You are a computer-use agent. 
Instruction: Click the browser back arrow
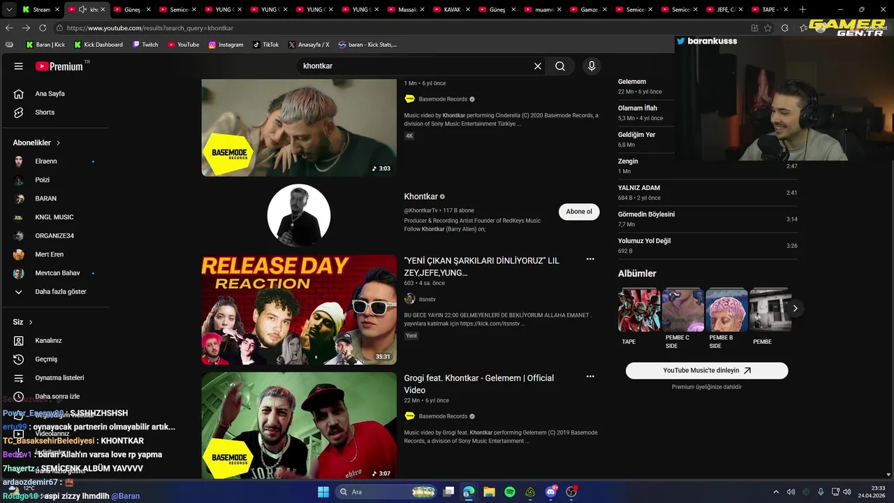coord(9,28)
